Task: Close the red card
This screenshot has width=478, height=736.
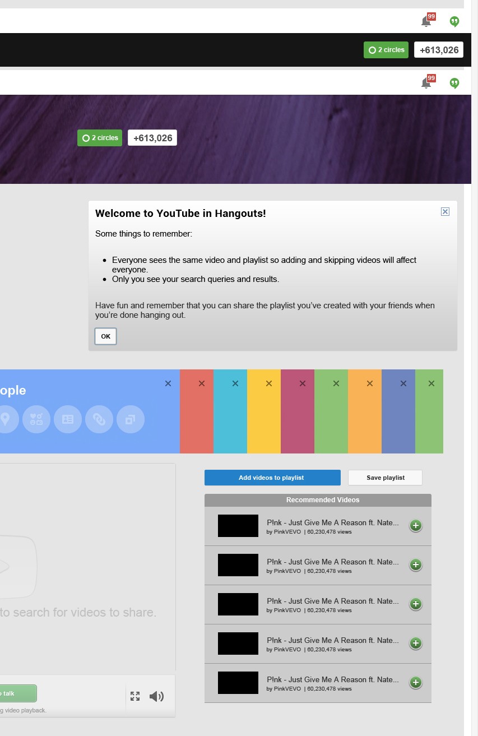Action: click(x=202, y=383)
